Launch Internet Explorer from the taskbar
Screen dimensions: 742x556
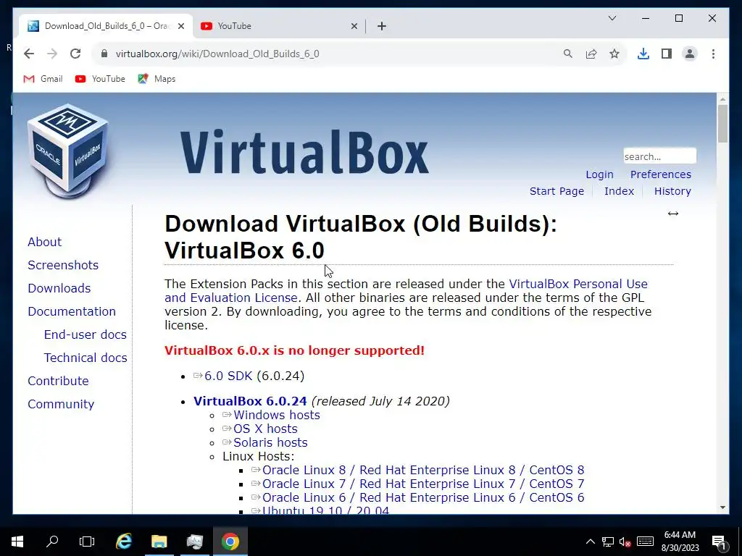123,542
